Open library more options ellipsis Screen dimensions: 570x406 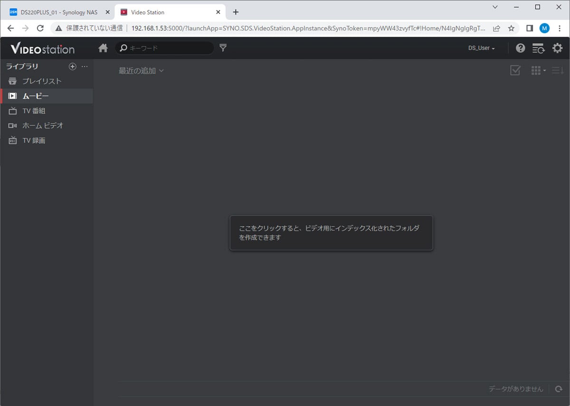[85, 66]
